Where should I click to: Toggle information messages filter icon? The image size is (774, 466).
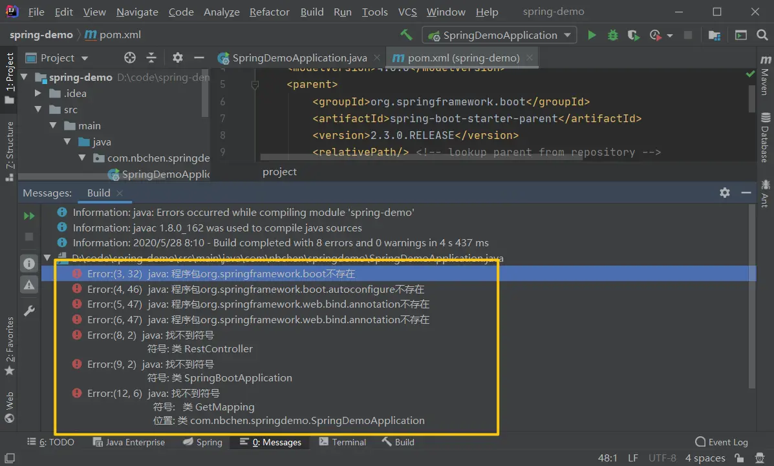tap(29, 264)
